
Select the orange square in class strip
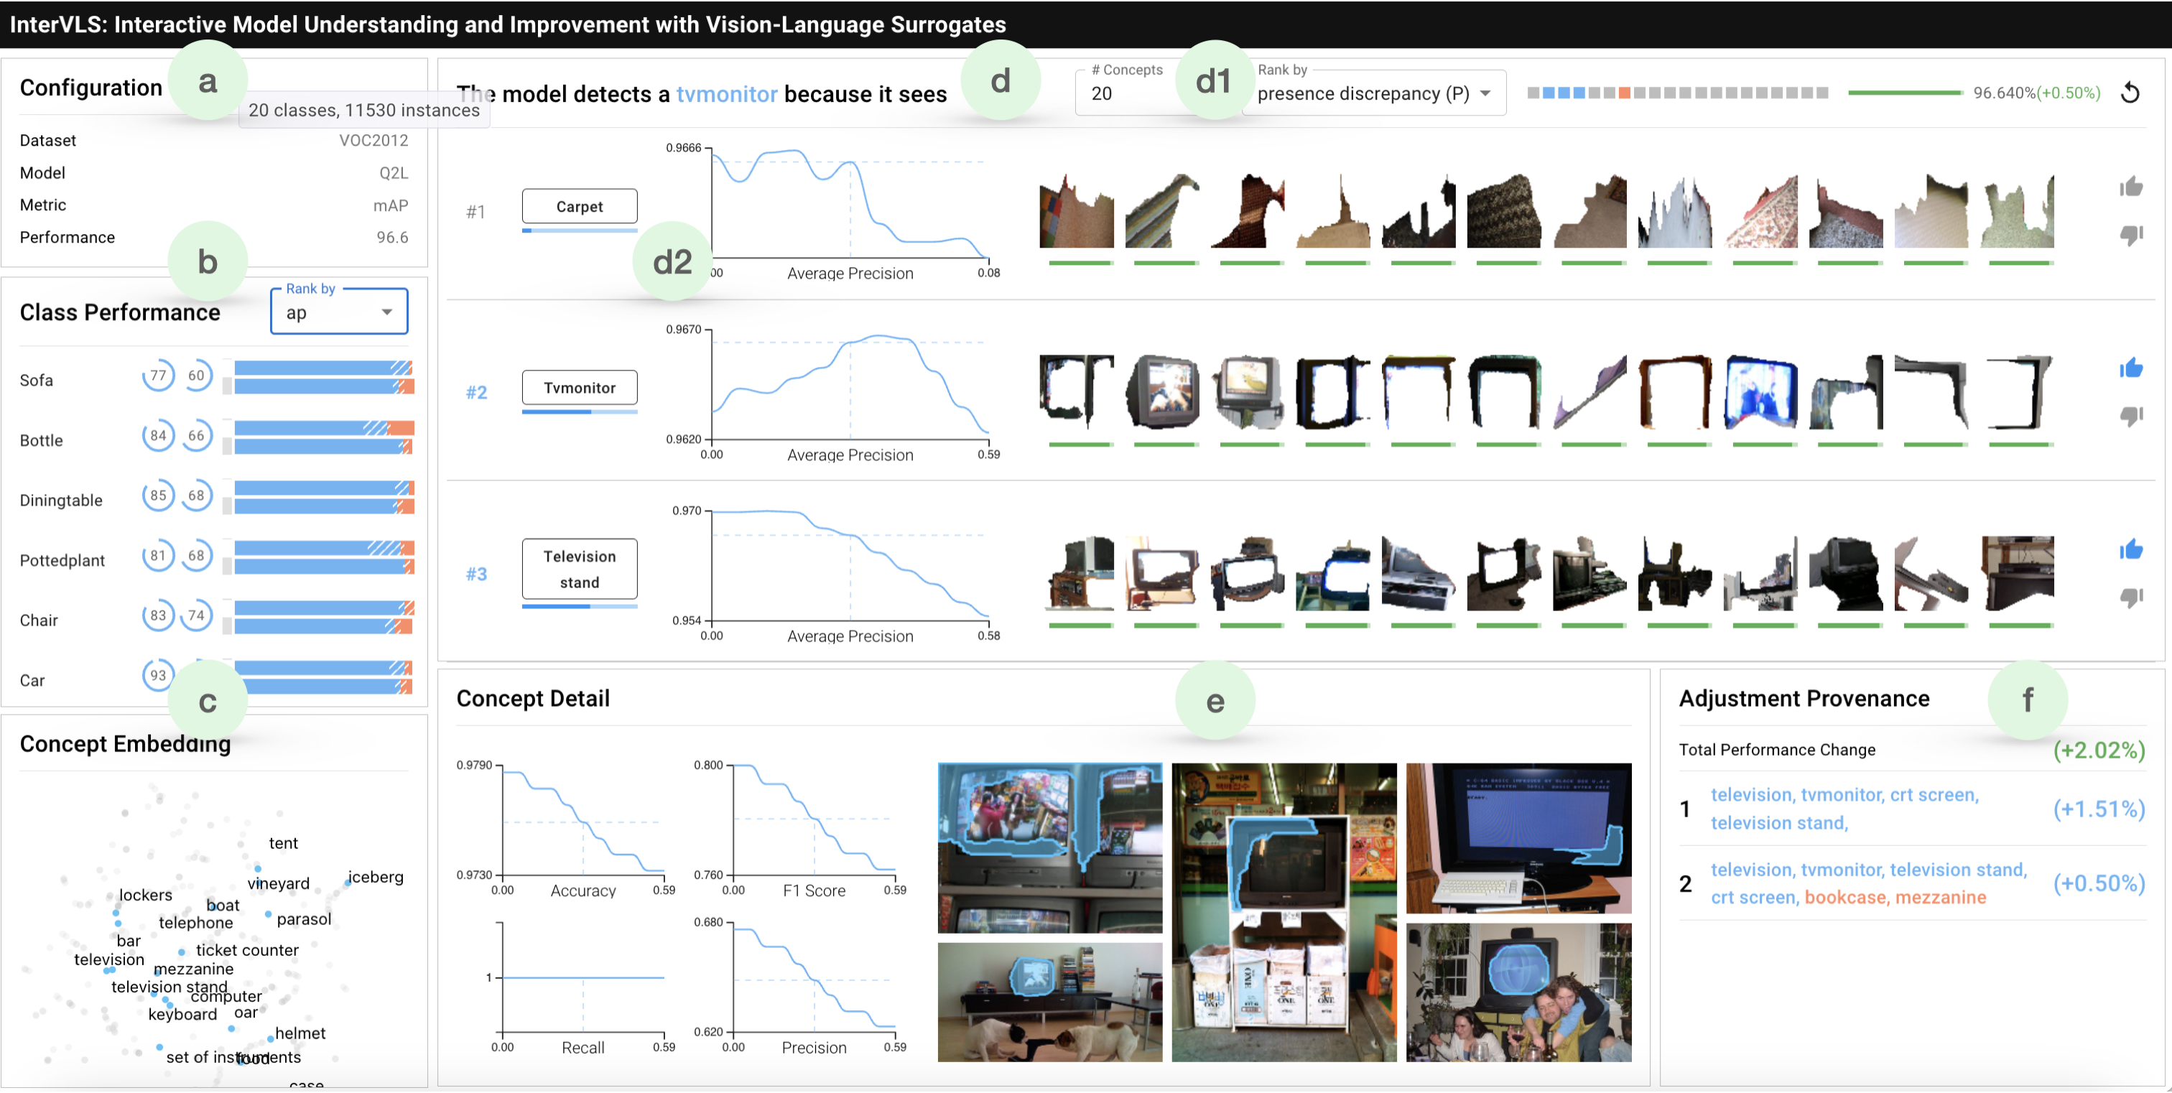[x=1624, y=93]
